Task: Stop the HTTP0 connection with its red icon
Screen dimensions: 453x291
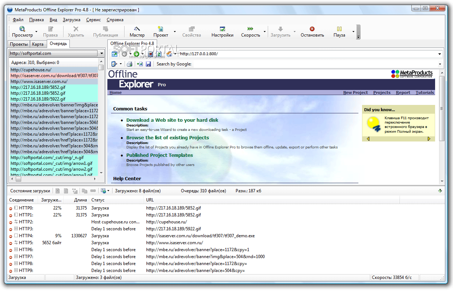Action: 11,208
